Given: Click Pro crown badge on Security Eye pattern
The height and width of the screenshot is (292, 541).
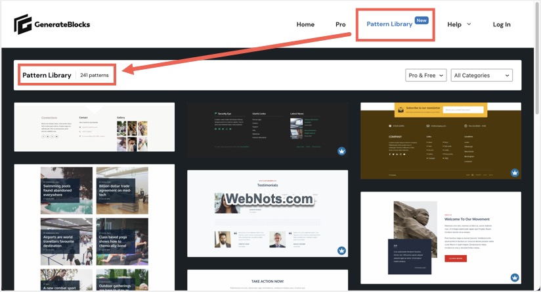Looking at the screenshot, I should click(x=341, y=151).
